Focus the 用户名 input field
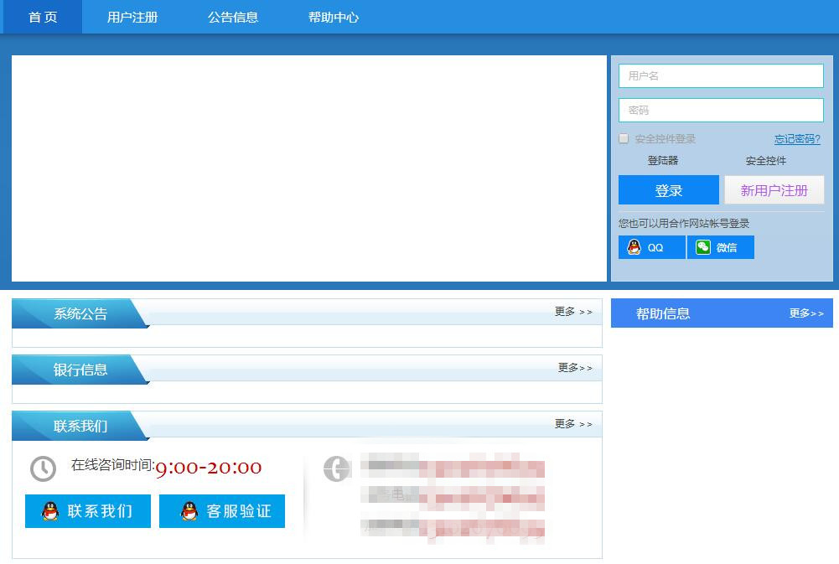The image size is (839, 564). coord(721,75)
